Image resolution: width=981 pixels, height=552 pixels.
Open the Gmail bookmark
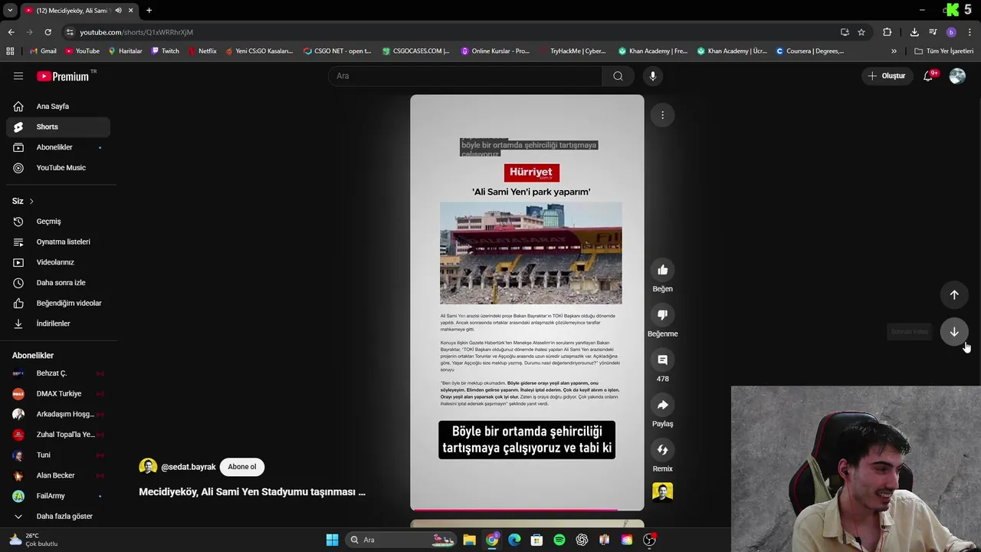(43, 51)
